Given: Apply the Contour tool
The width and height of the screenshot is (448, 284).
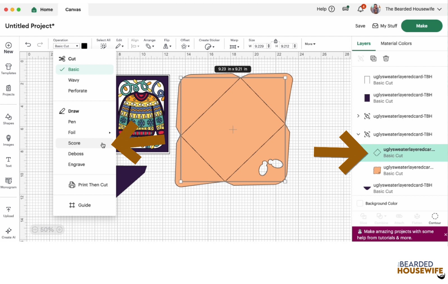Looking at the screenshot, I should point(435,218).
